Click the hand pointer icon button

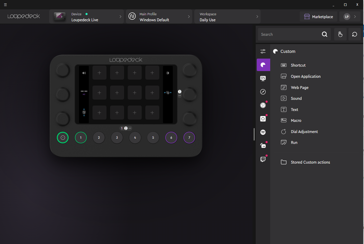tap(340, 34)
